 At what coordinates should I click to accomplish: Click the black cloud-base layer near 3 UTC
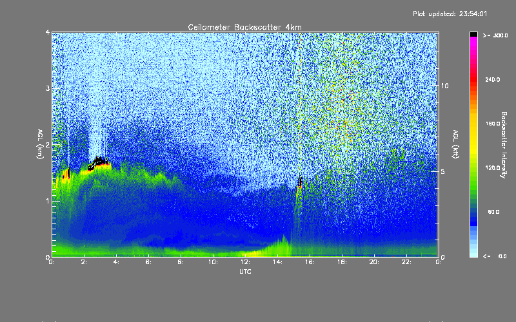(x=99, y=163)
